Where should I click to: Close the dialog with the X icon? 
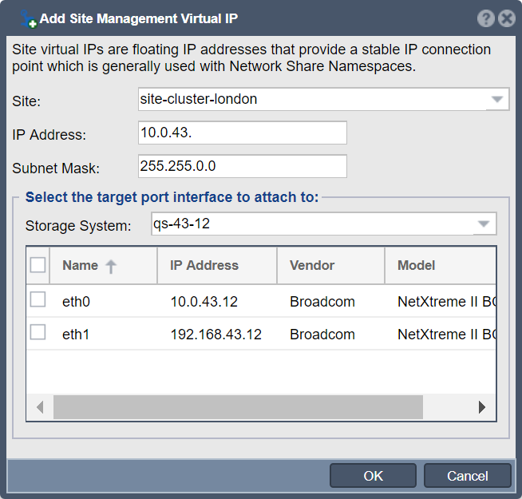coord(507,18)
